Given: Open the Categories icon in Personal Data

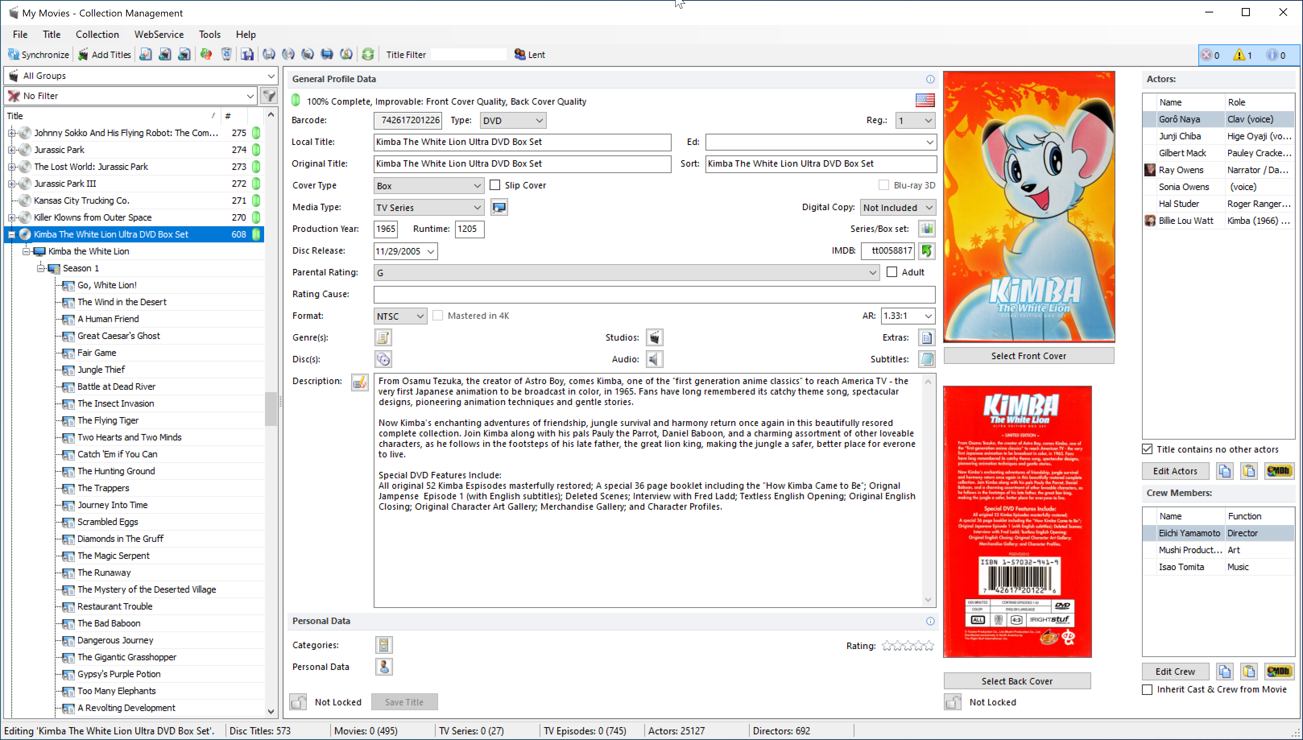Looking at the screenshot, I should coord(384,645).
